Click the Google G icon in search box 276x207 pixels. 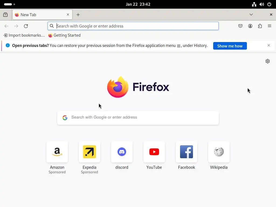click(65, 118)
